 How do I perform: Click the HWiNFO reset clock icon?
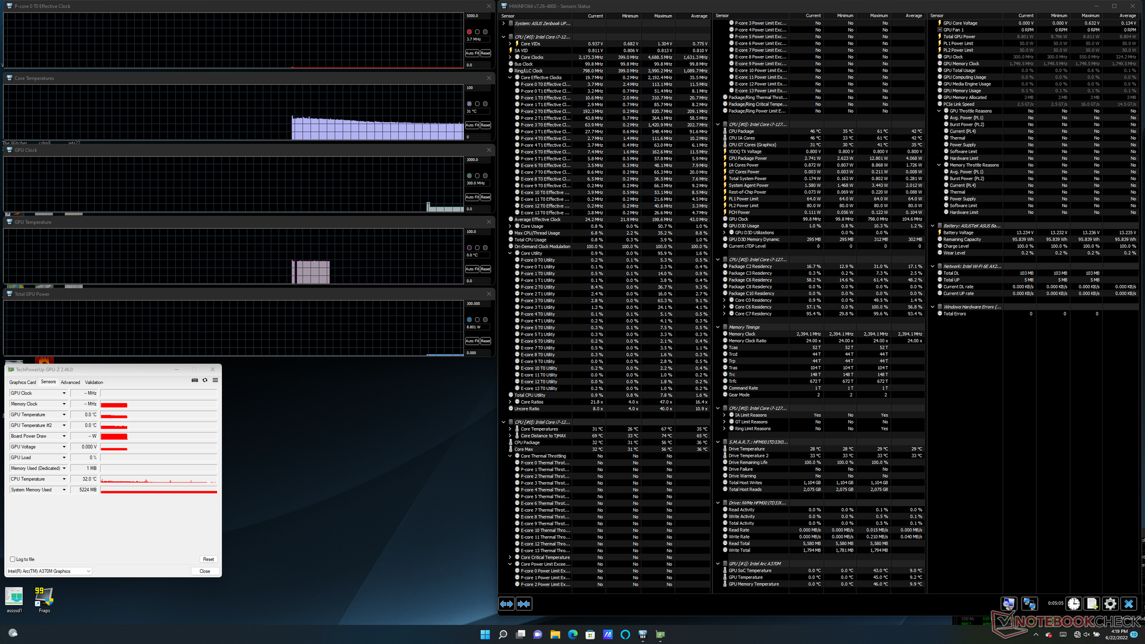(x=1073, y=603)
